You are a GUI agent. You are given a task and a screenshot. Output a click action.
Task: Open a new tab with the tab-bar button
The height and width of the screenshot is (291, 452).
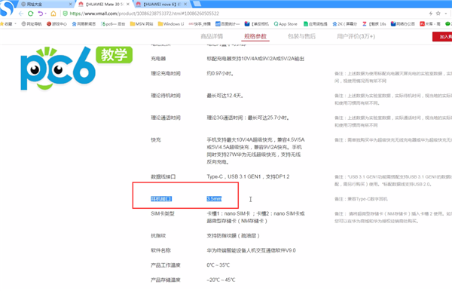pos(197,4)
